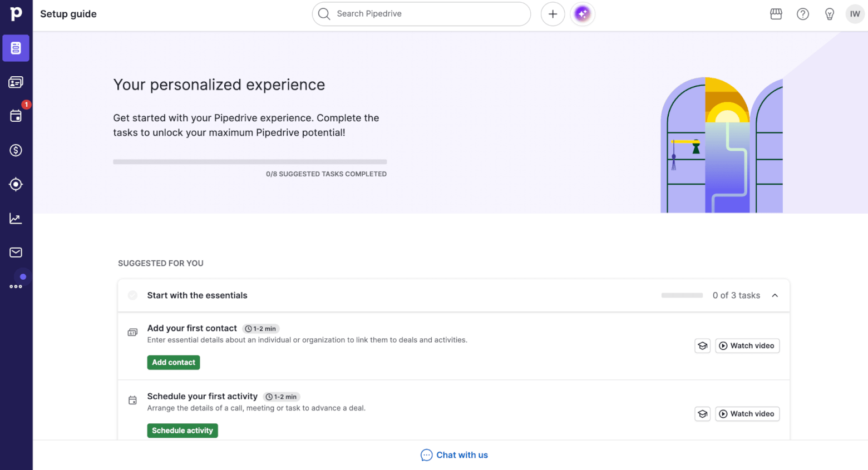Open What's new via the lightbulb icon
The height and width of the screenshot is (470, 868).
(x=829, y=14)
